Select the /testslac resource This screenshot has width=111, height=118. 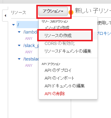point(31,59)
